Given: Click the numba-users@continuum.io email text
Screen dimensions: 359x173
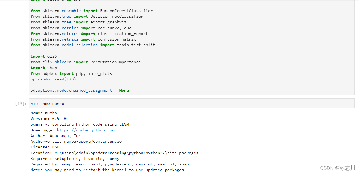Looking at the screenshot, I should pos(93,141).
